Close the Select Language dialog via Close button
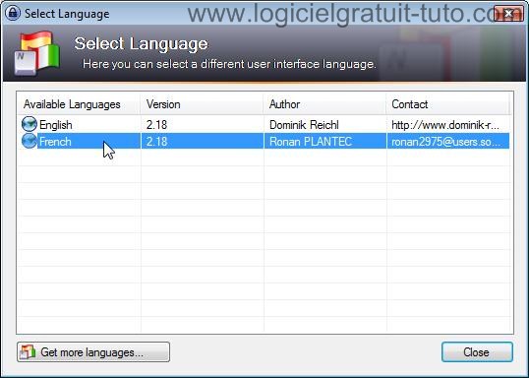529x378 pixels. [x=477, y=352]
